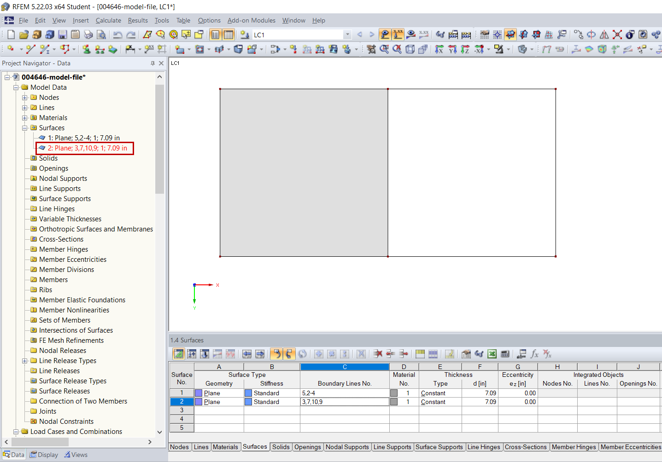Open the LC1 load case dropdown

pyautogui.click(x=348, y=35)
